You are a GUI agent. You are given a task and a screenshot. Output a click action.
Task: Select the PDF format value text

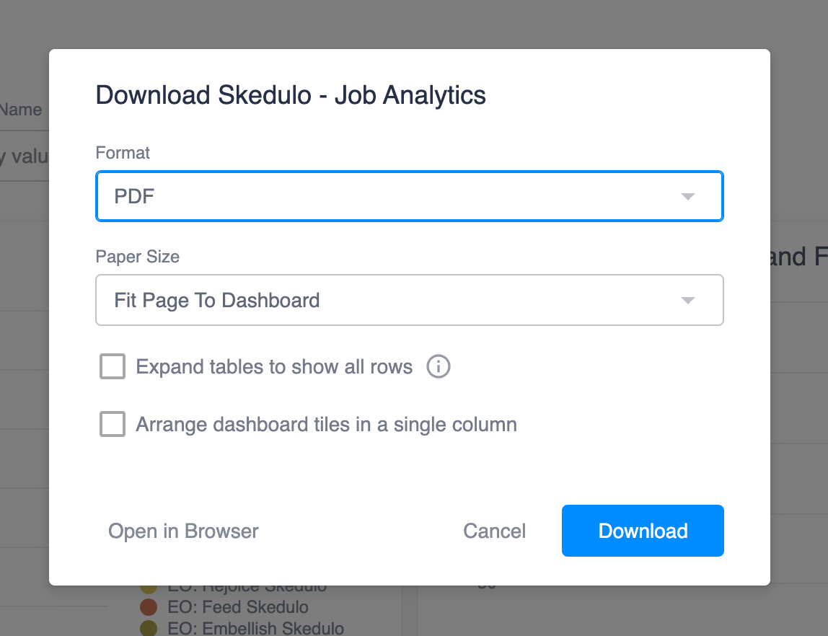[x=134, y=195]
